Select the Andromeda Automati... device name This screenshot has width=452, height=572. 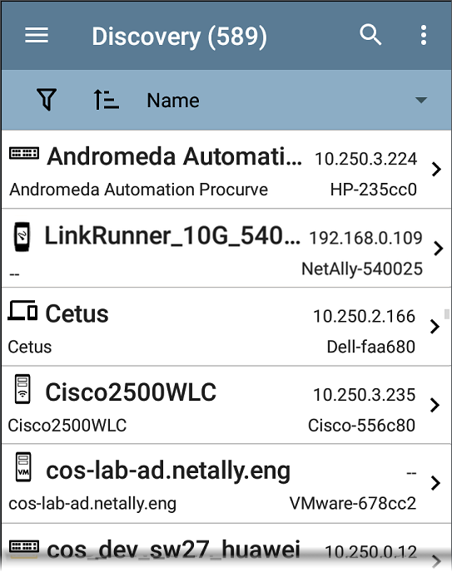click(175, 156)
